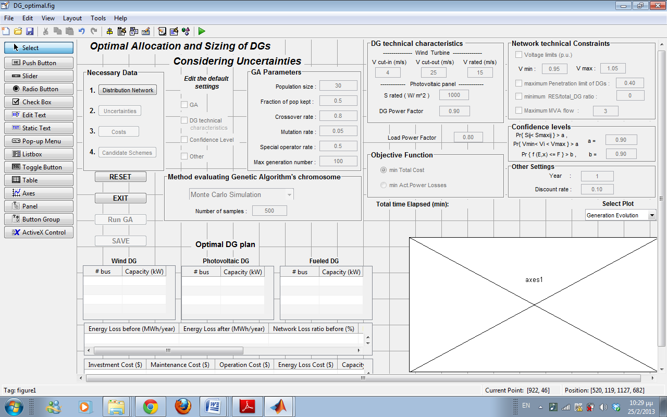Image resolution: width=667 pixels, height=417 pixels.
Task: Click the Open File toolbar icon
Action: 18,31
